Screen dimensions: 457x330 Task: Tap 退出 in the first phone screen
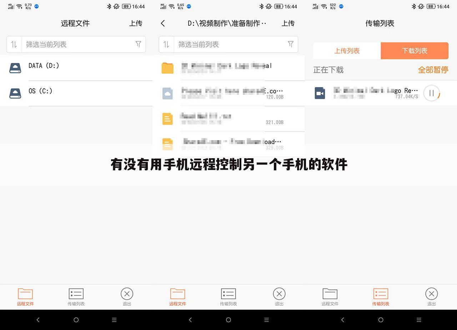click(x=127, y=297)
